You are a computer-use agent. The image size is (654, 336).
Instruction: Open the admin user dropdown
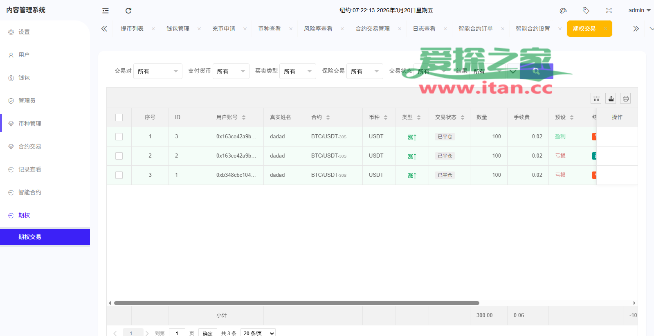pos(639,11)
